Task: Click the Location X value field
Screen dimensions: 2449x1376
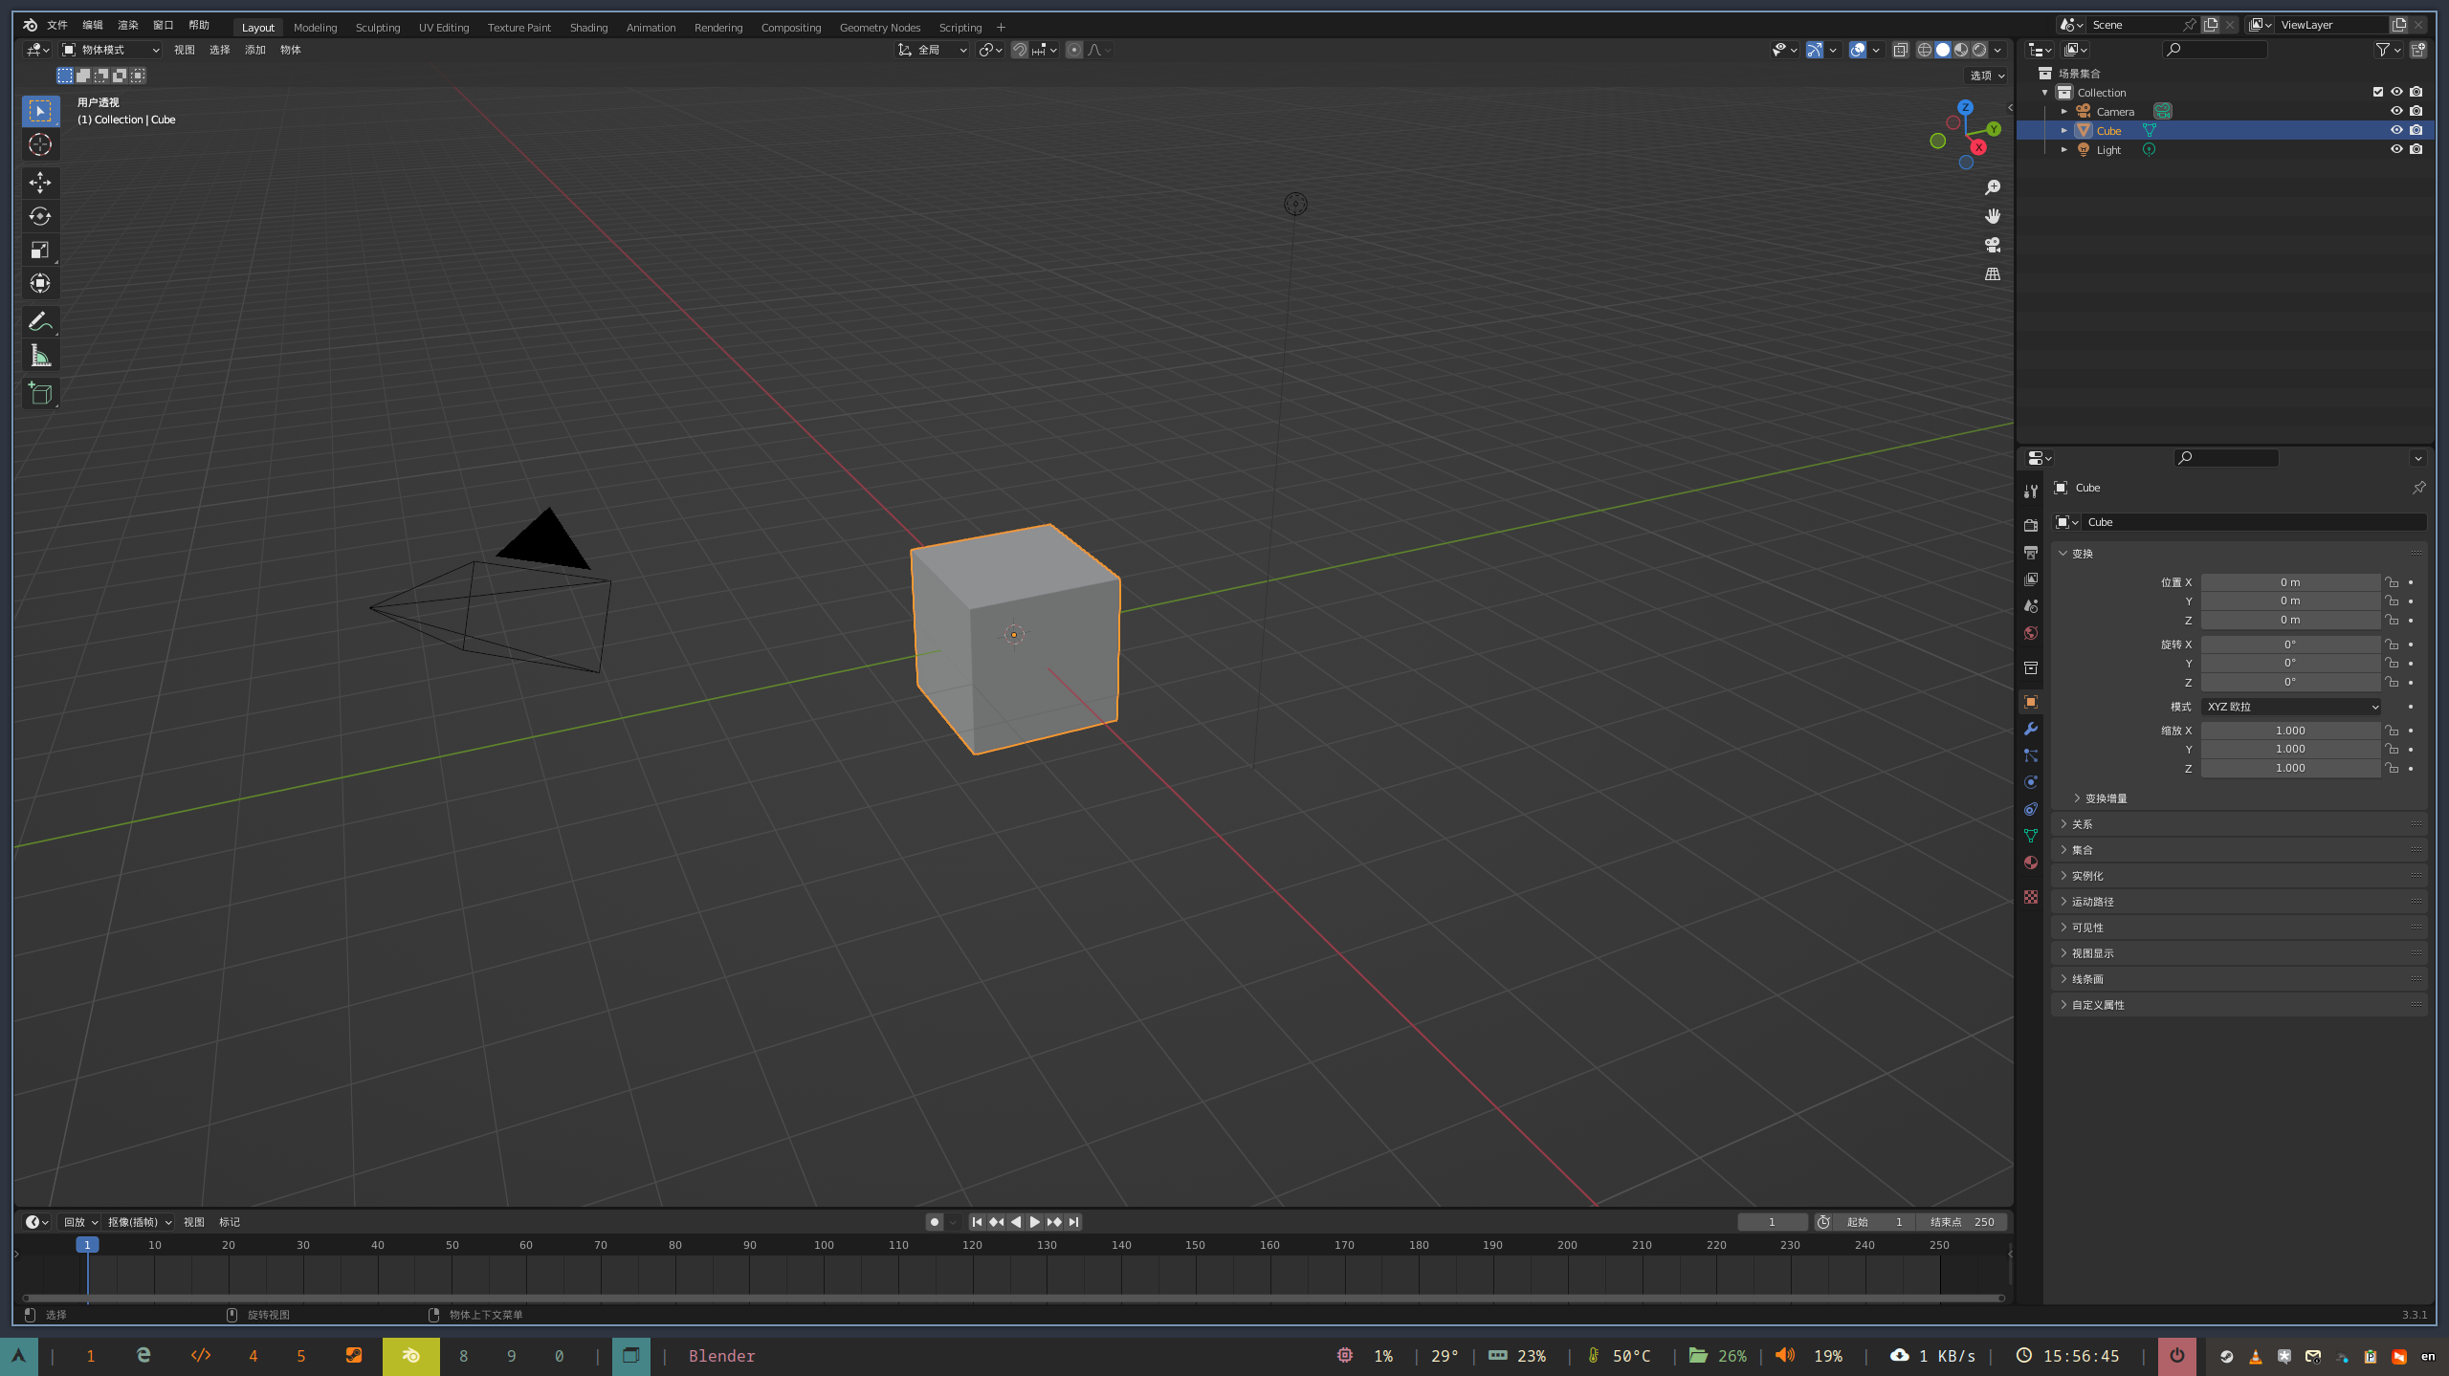Action: coord(2290,582)
